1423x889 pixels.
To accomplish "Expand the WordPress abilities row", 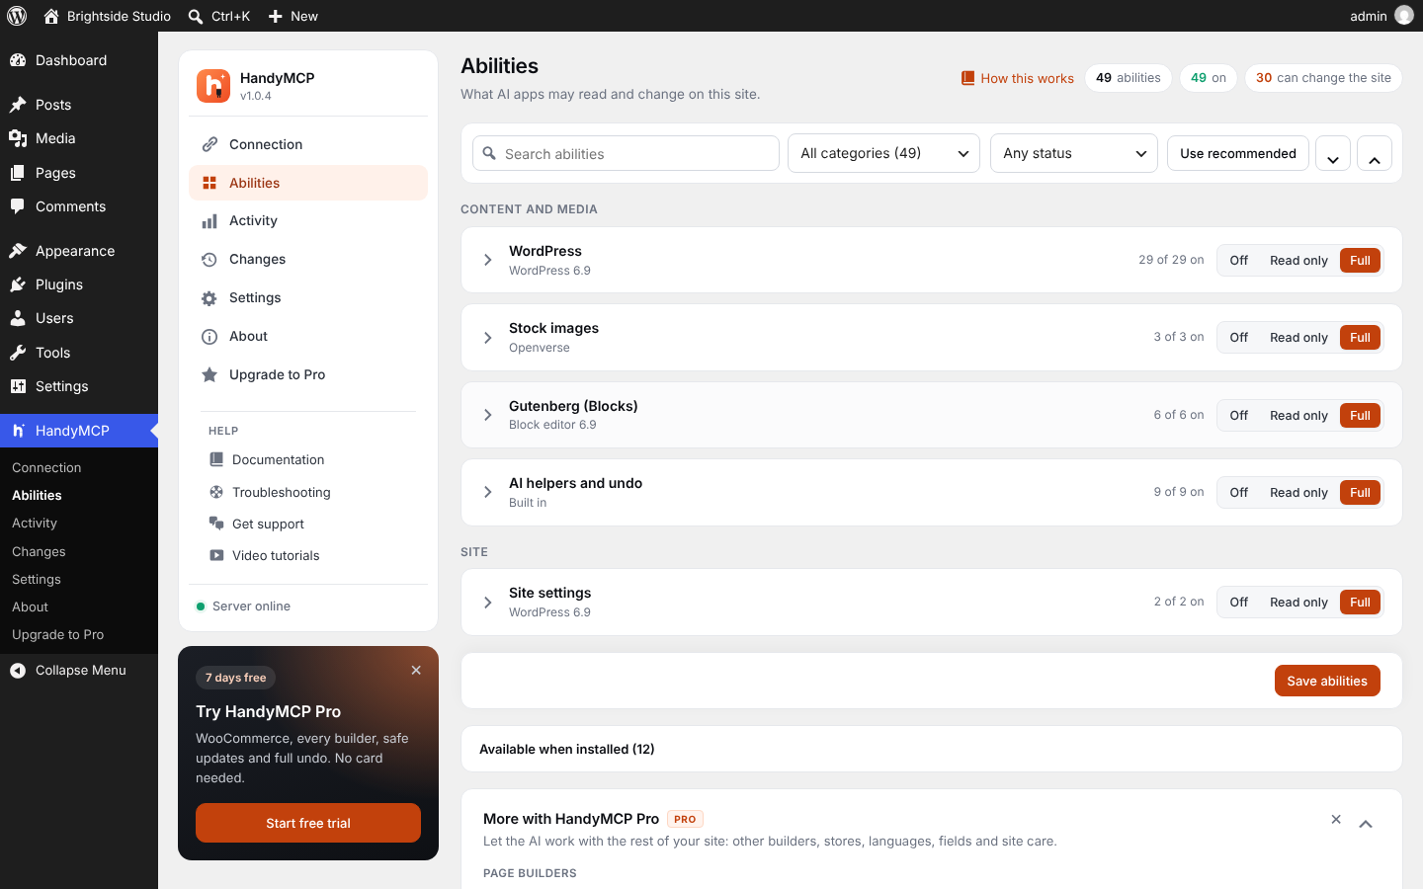I will pyautogui.click(x=487, y=260).
